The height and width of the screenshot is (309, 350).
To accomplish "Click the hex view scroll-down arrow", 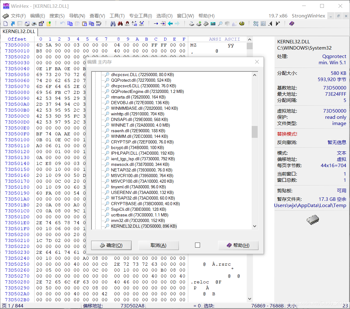I will [x=250, y=299].
